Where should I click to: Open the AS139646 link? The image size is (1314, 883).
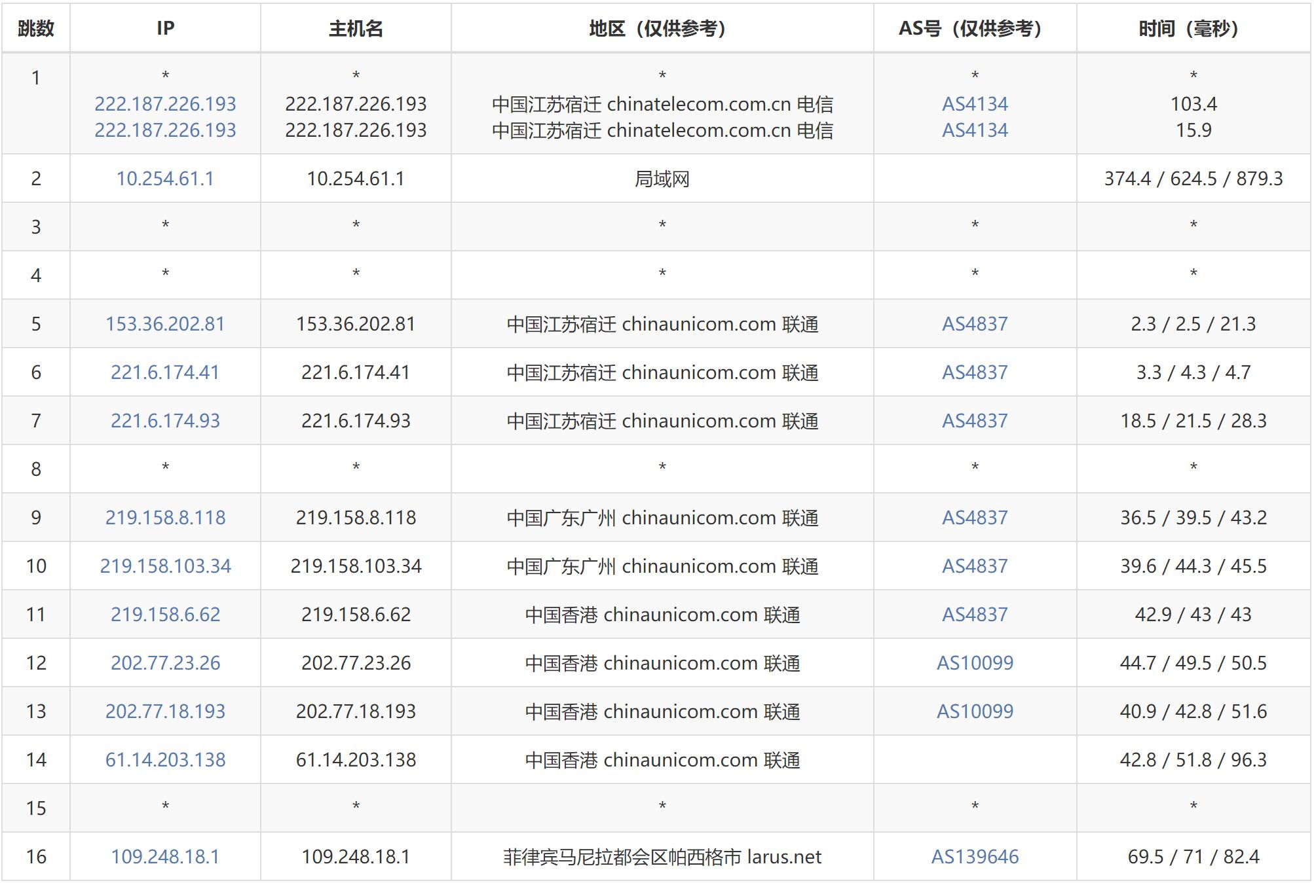tap(975, 857)
